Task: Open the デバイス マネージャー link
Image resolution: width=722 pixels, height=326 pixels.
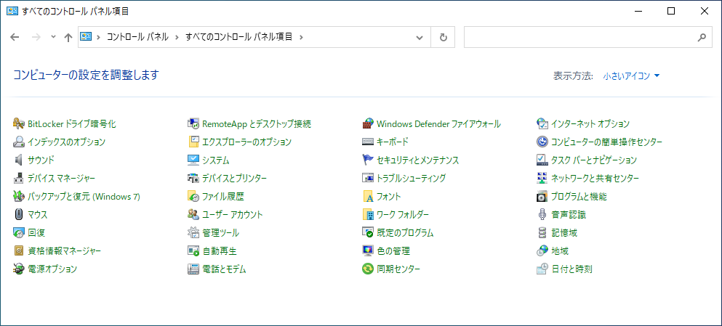Action: tap(61, 179)
